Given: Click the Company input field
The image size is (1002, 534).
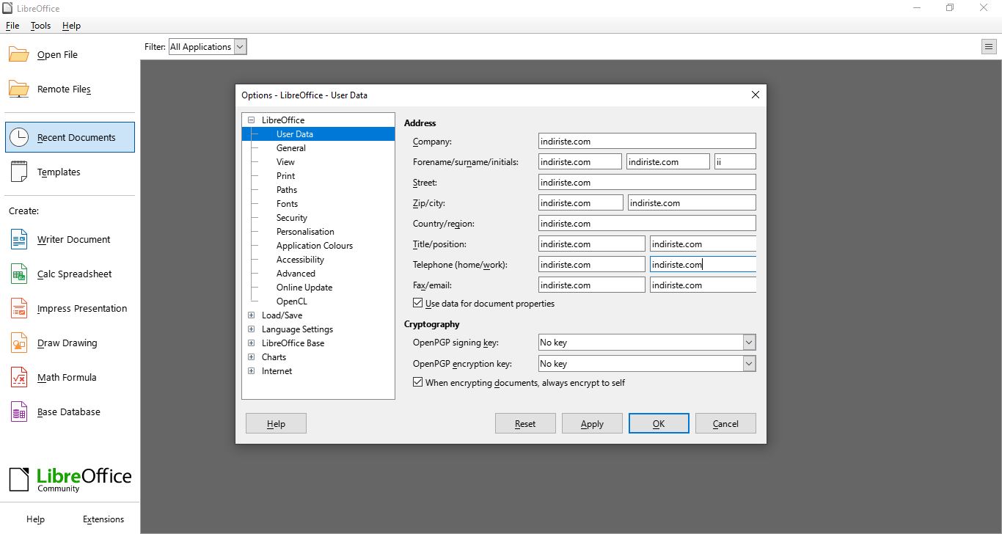Looking at the screenshot, I should click(647, 141).
